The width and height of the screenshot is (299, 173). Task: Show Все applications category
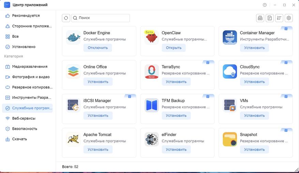coord(27,36)
